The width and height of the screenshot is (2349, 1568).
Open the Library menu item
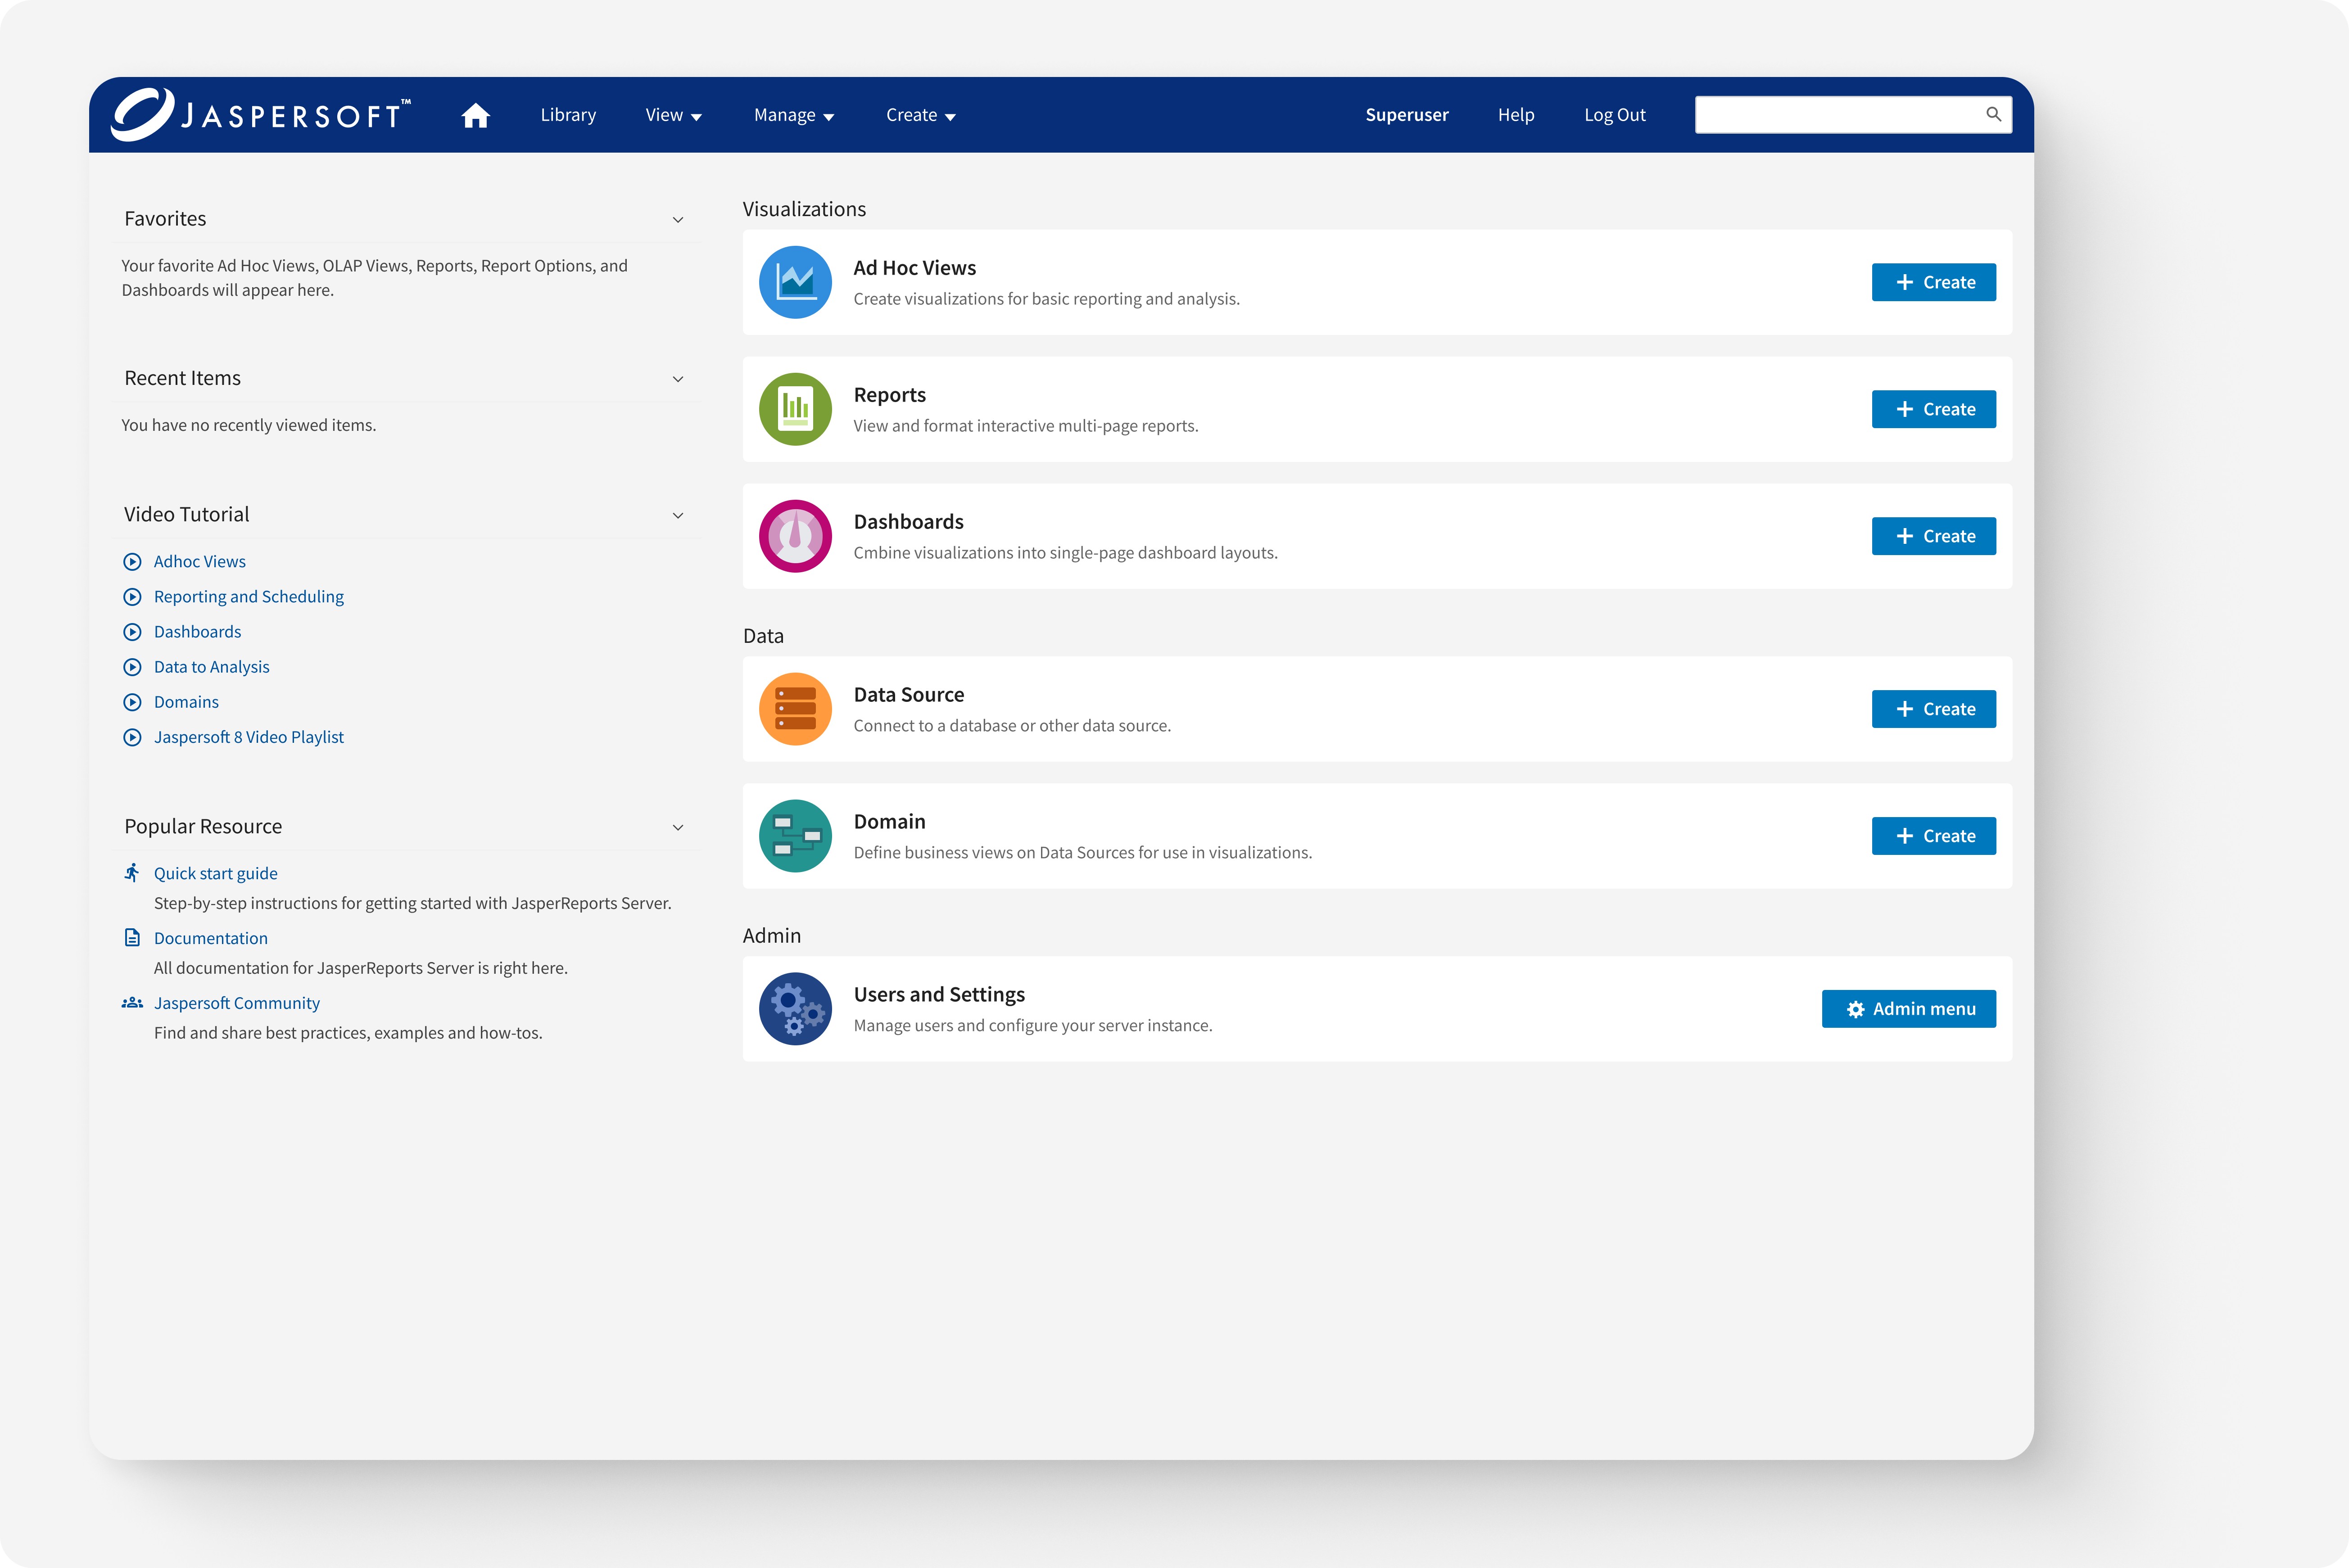[568, 115]
